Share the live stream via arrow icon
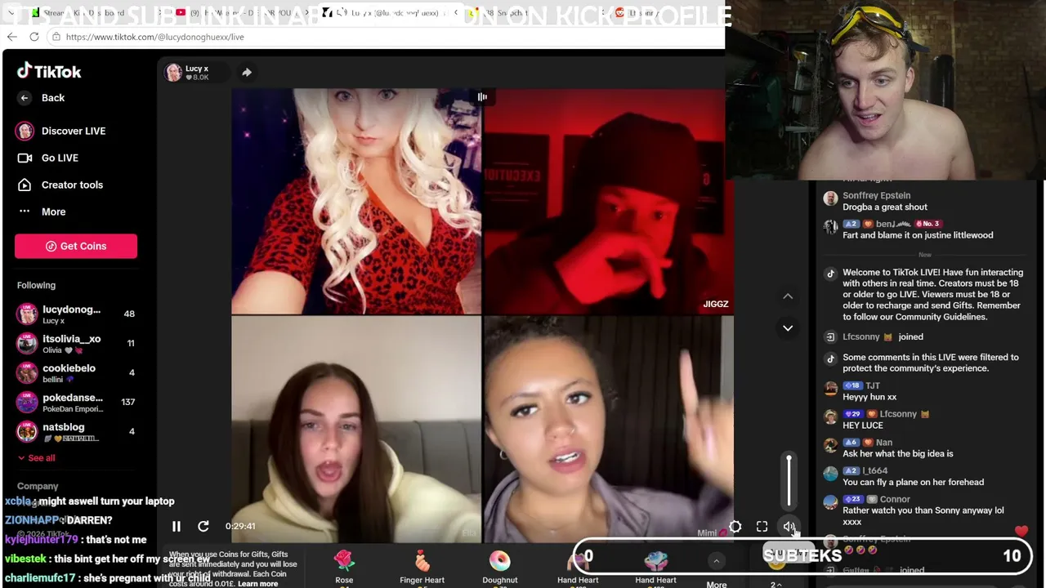The height and width of the screenshot is (588, 1046). click(246, 72)
